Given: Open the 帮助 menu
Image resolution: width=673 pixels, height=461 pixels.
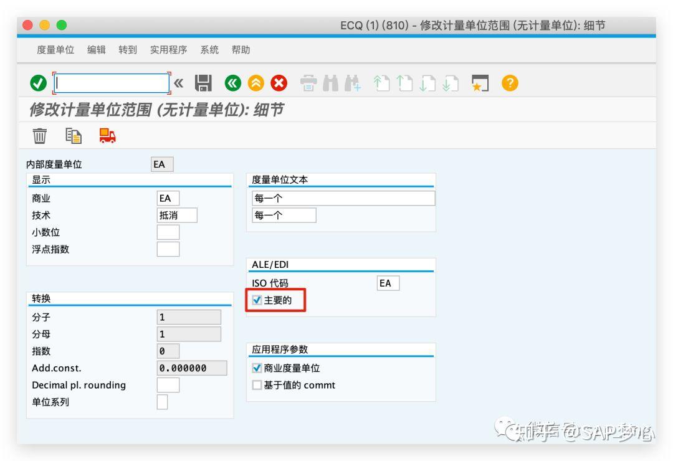Looking at the screenshot, I should 241,50.
